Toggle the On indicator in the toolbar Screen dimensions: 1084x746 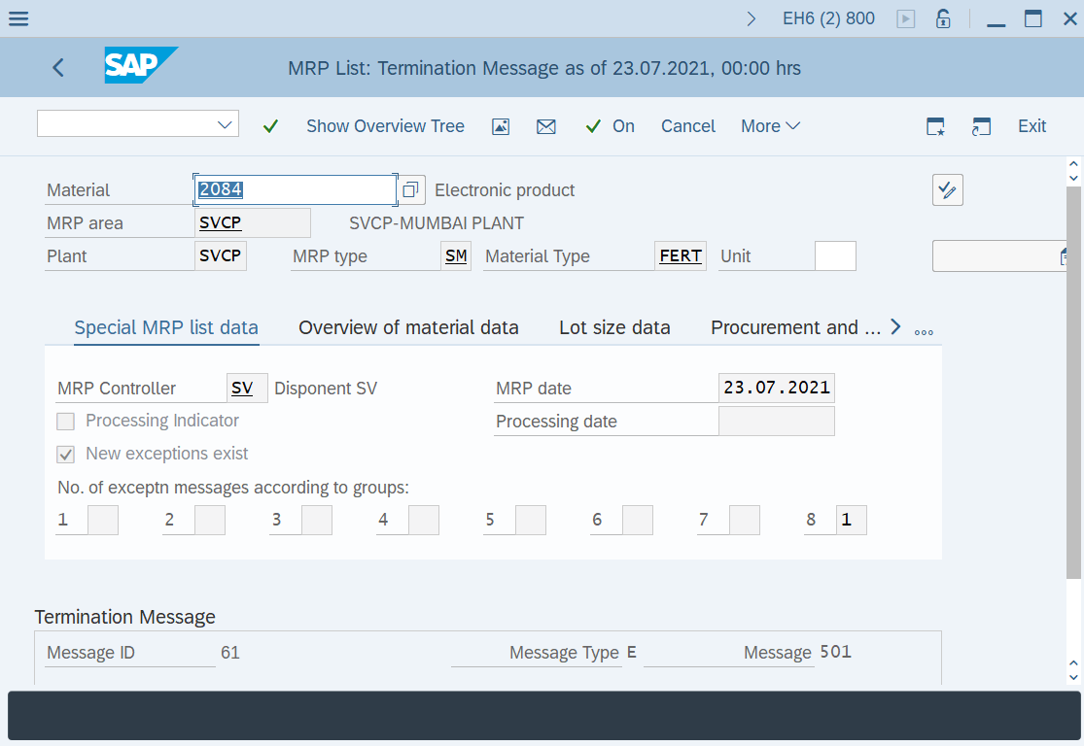tap(610, 126)
